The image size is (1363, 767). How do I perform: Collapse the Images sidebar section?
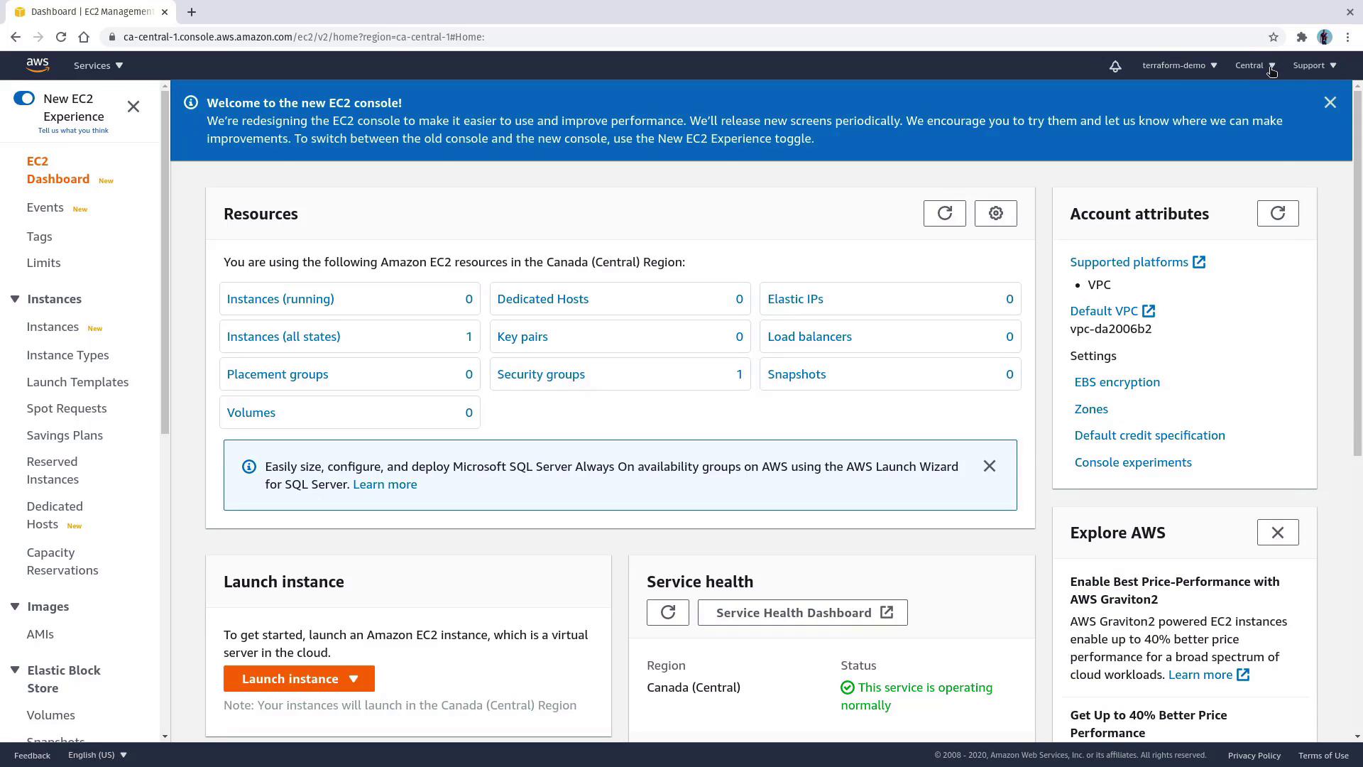click(x=15, y=606)
